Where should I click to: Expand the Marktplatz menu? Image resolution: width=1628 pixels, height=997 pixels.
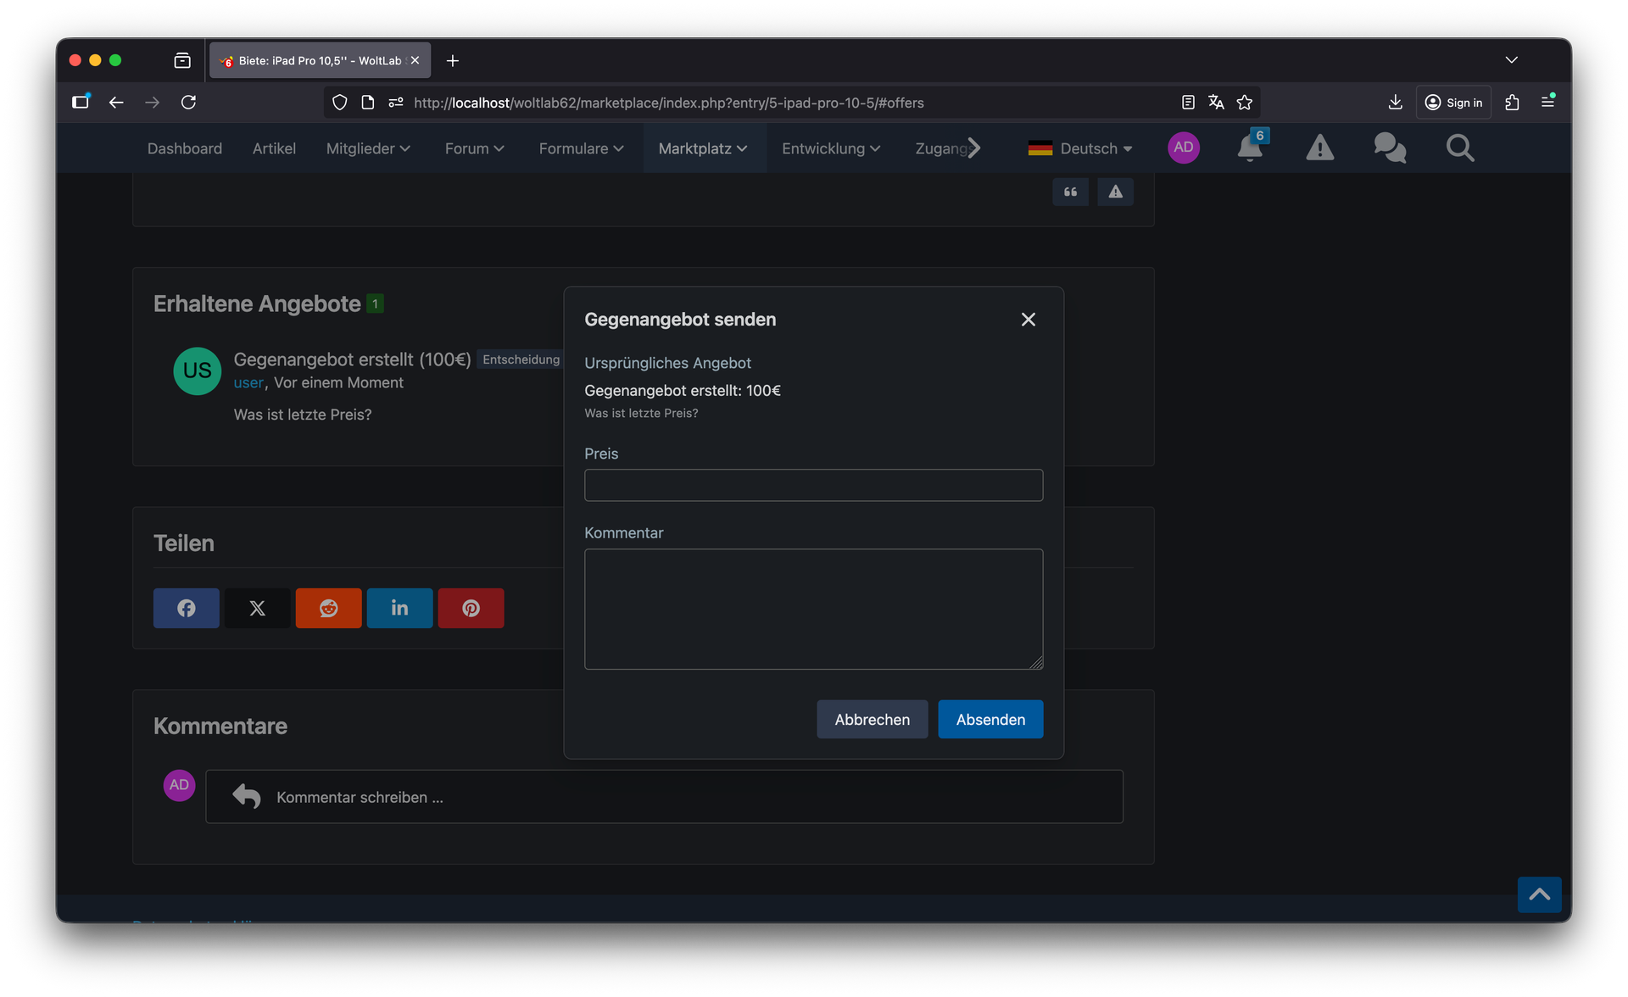pos(703,148)
